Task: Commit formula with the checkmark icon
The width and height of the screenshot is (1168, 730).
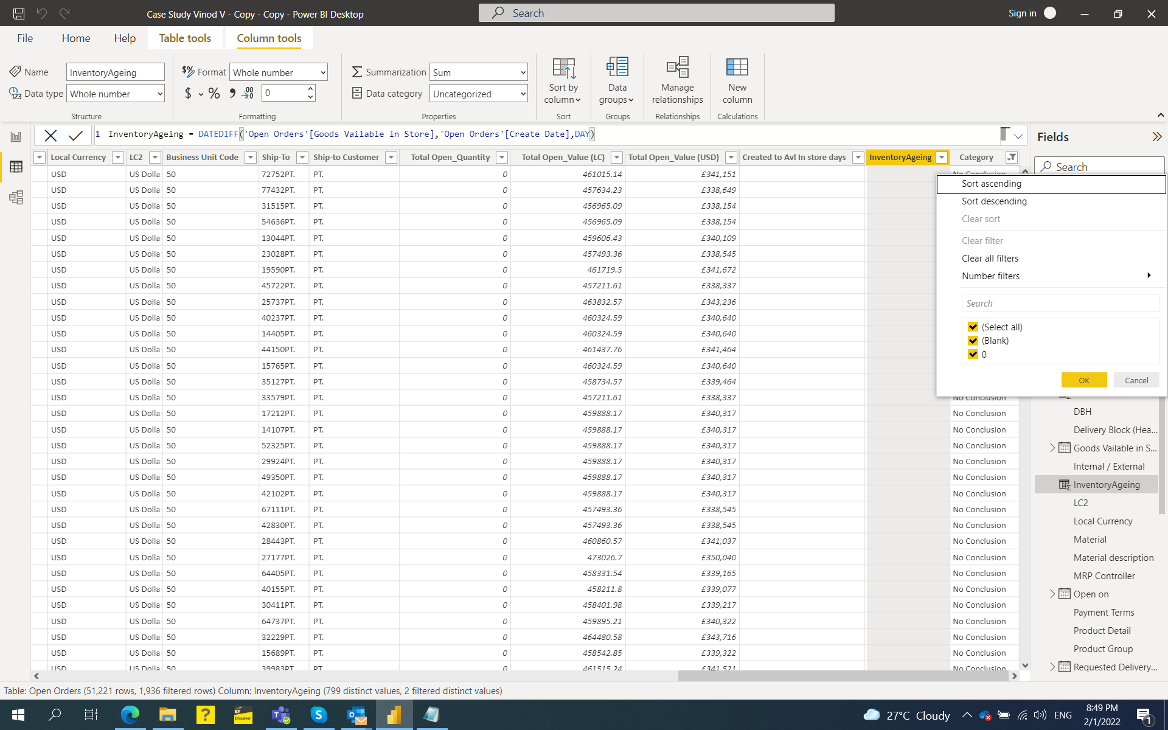Action: 76,135
